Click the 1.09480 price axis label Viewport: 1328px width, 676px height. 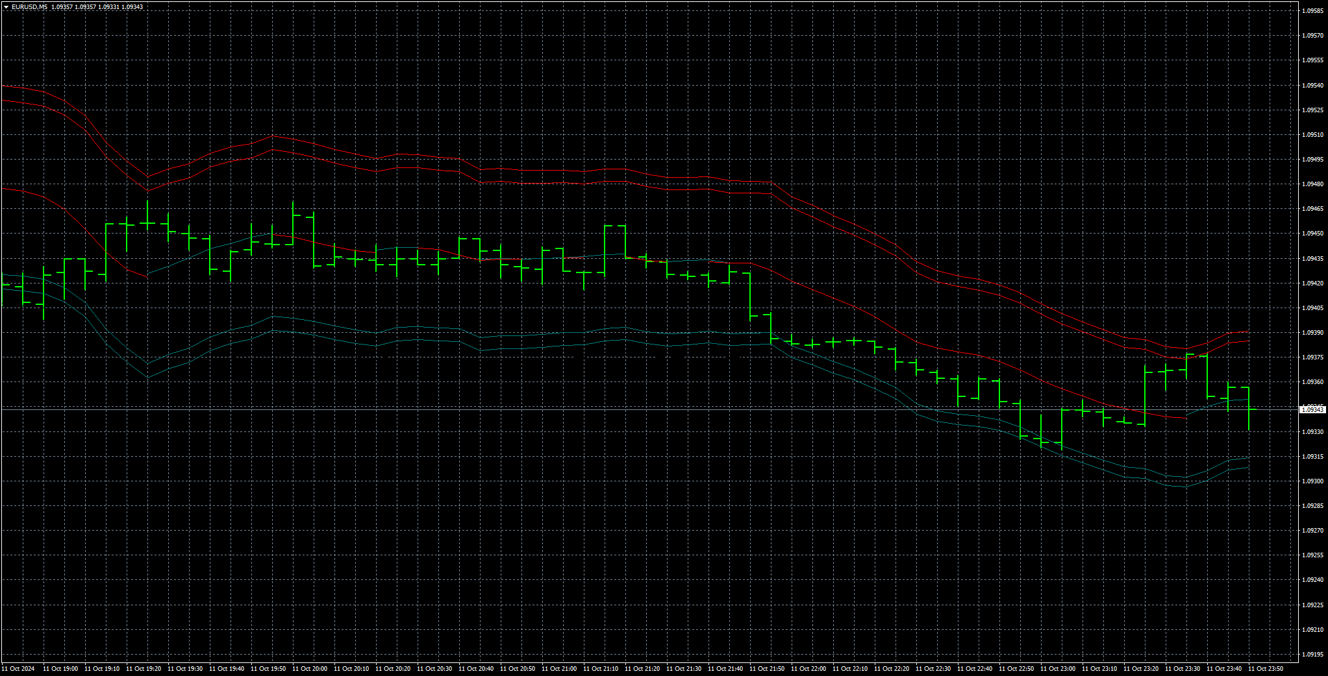coord(1313,184)
